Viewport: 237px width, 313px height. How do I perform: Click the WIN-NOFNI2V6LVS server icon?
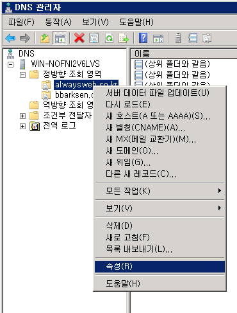(22, 64)
